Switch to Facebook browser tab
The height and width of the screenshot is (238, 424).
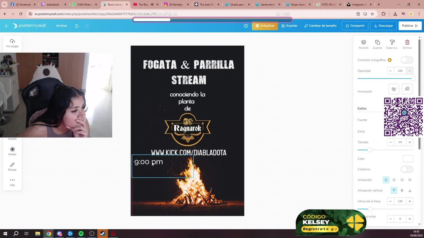tap(23, 5)
